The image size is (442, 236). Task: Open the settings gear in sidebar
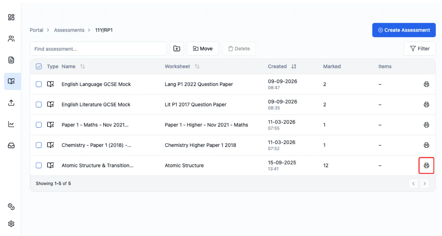click(x=11, y=224)
